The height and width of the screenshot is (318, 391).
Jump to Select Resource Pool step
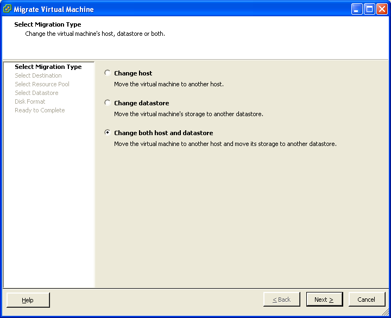[42, 84]
